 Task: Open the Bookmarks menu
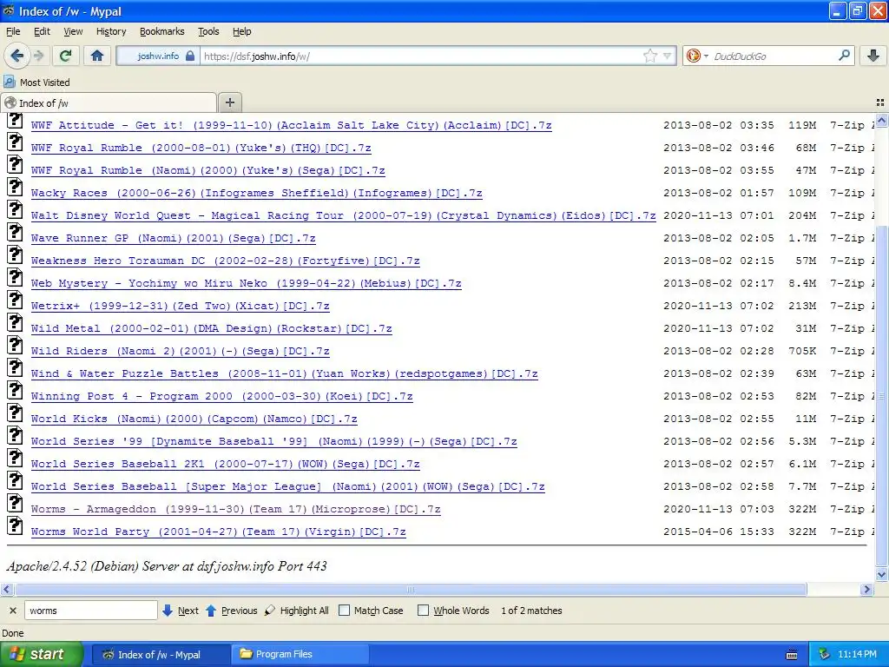[162, 31]
